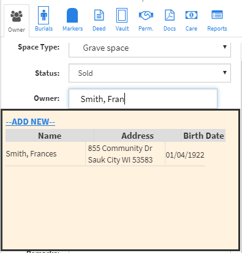Viewport: 242px width, 253px height.
Task: Click the Name column header
Action: tap(50, 136)
